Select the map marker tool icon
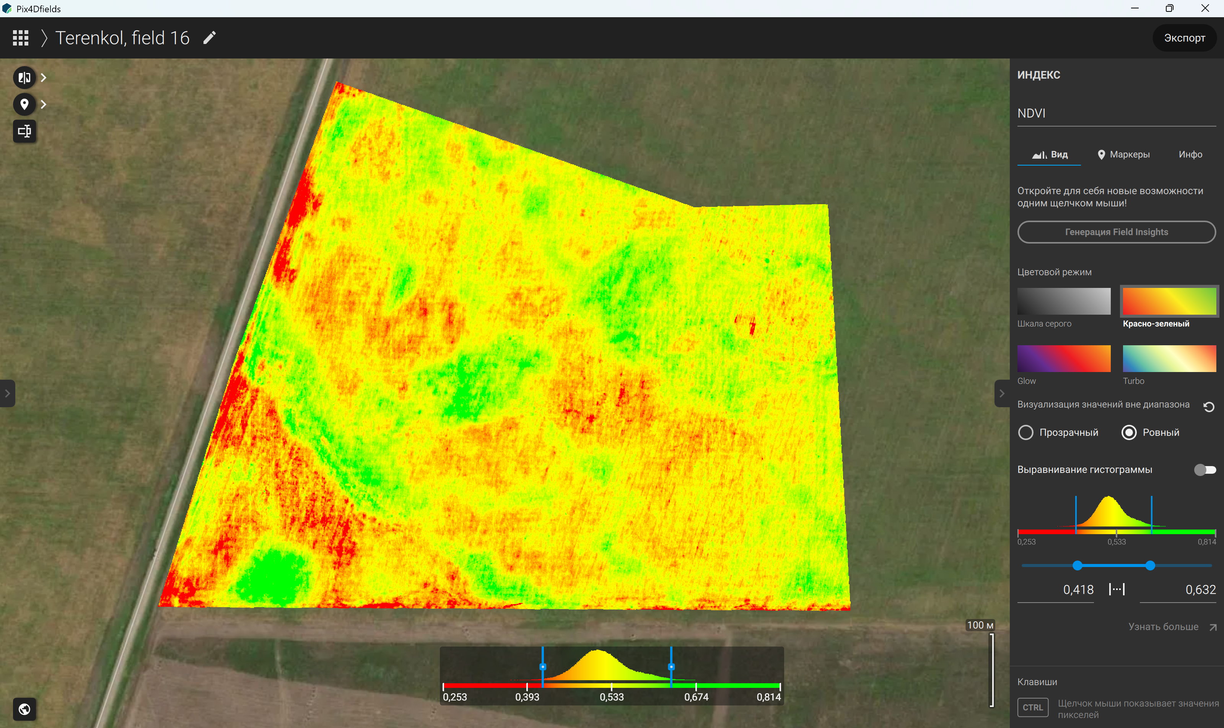The image size is (1224, 728). tap(24, 104)
